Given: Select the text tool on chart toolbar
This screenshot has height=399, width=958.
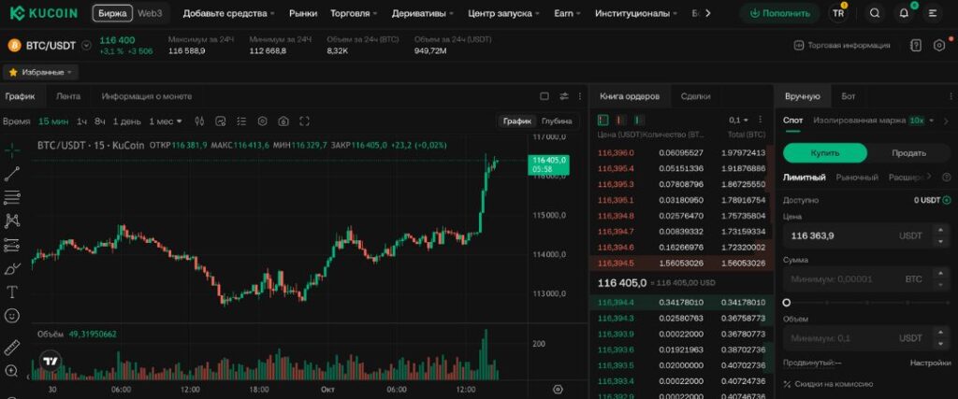Looking at the screenshot, I should pos(12,292).
